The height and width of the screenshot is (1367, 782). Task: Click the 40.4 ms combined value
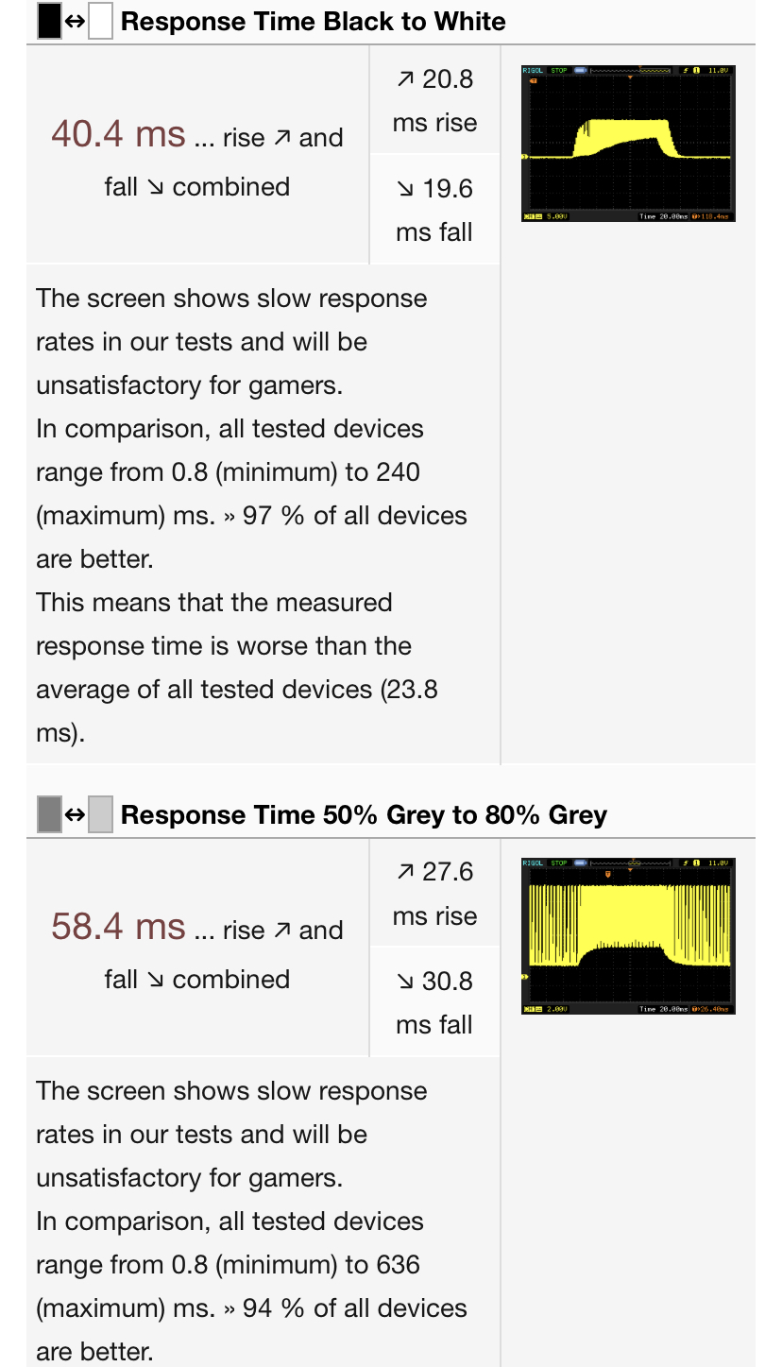[x=118, y=134]
